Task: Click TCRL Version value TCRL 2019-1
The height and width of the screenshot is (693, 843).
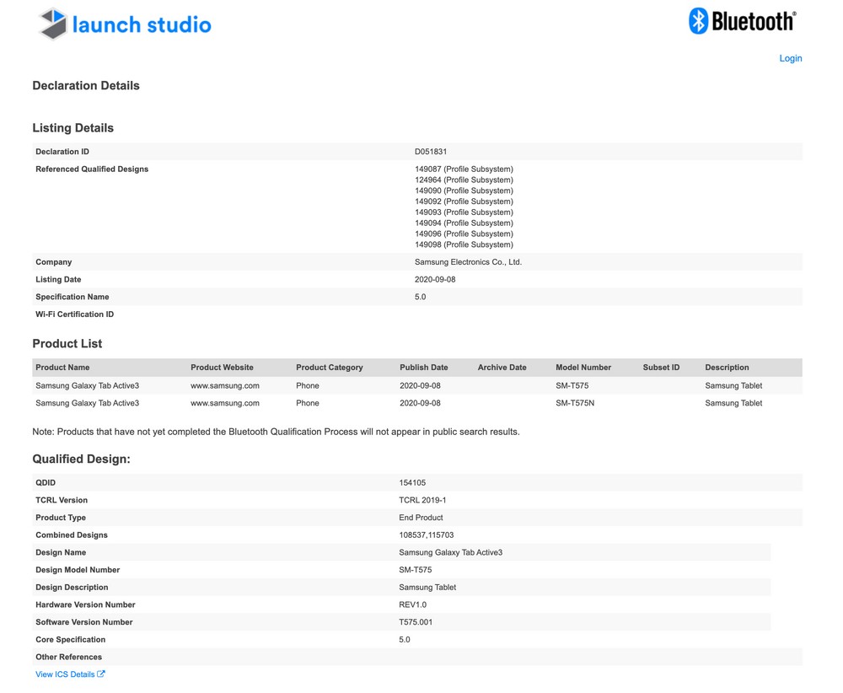Action: tap(422, 500)
